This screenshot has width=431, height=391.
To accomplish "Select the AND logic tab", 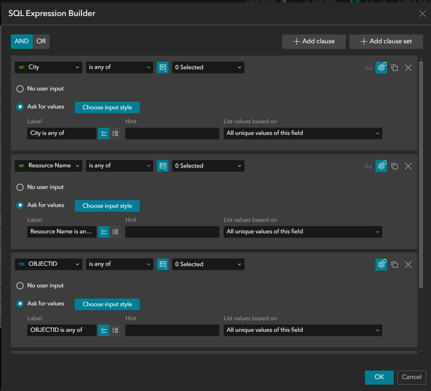I will pyautogui.click(x=22, y=41).
